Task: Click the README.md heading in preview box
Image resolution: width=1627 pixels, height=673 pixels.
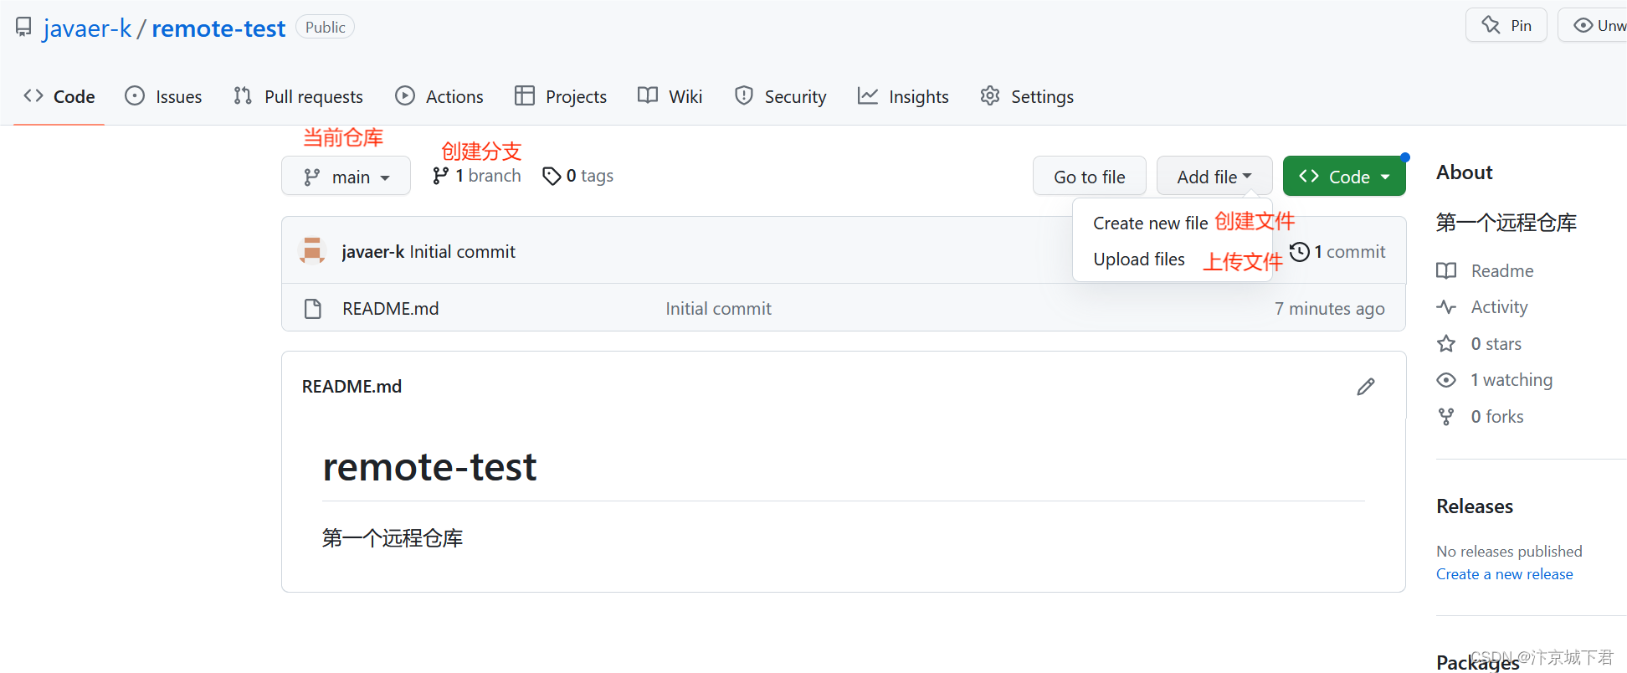Action: tap(352, 387)
